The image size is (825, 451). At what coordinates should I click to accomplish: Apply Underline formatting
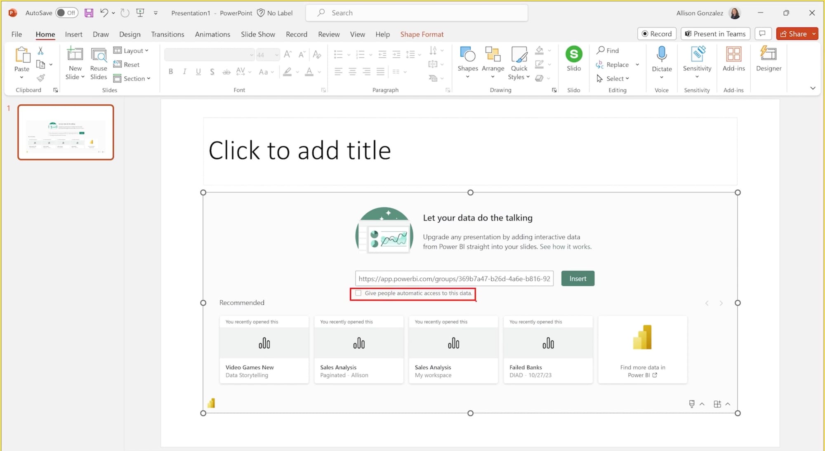(198, 72)
